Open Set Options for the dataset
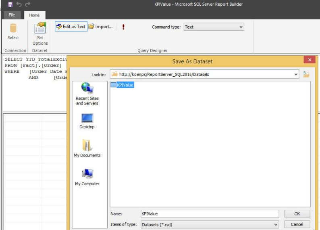320x230 pixels. [40, 34]
